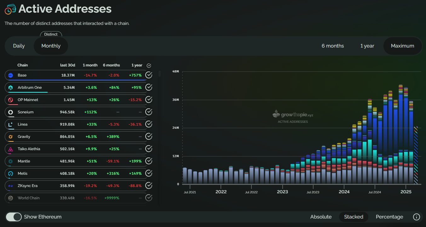The image size is (426, 227).
Task: Click the Active Addresses wallet clock icon
Action: click(10, 9)
